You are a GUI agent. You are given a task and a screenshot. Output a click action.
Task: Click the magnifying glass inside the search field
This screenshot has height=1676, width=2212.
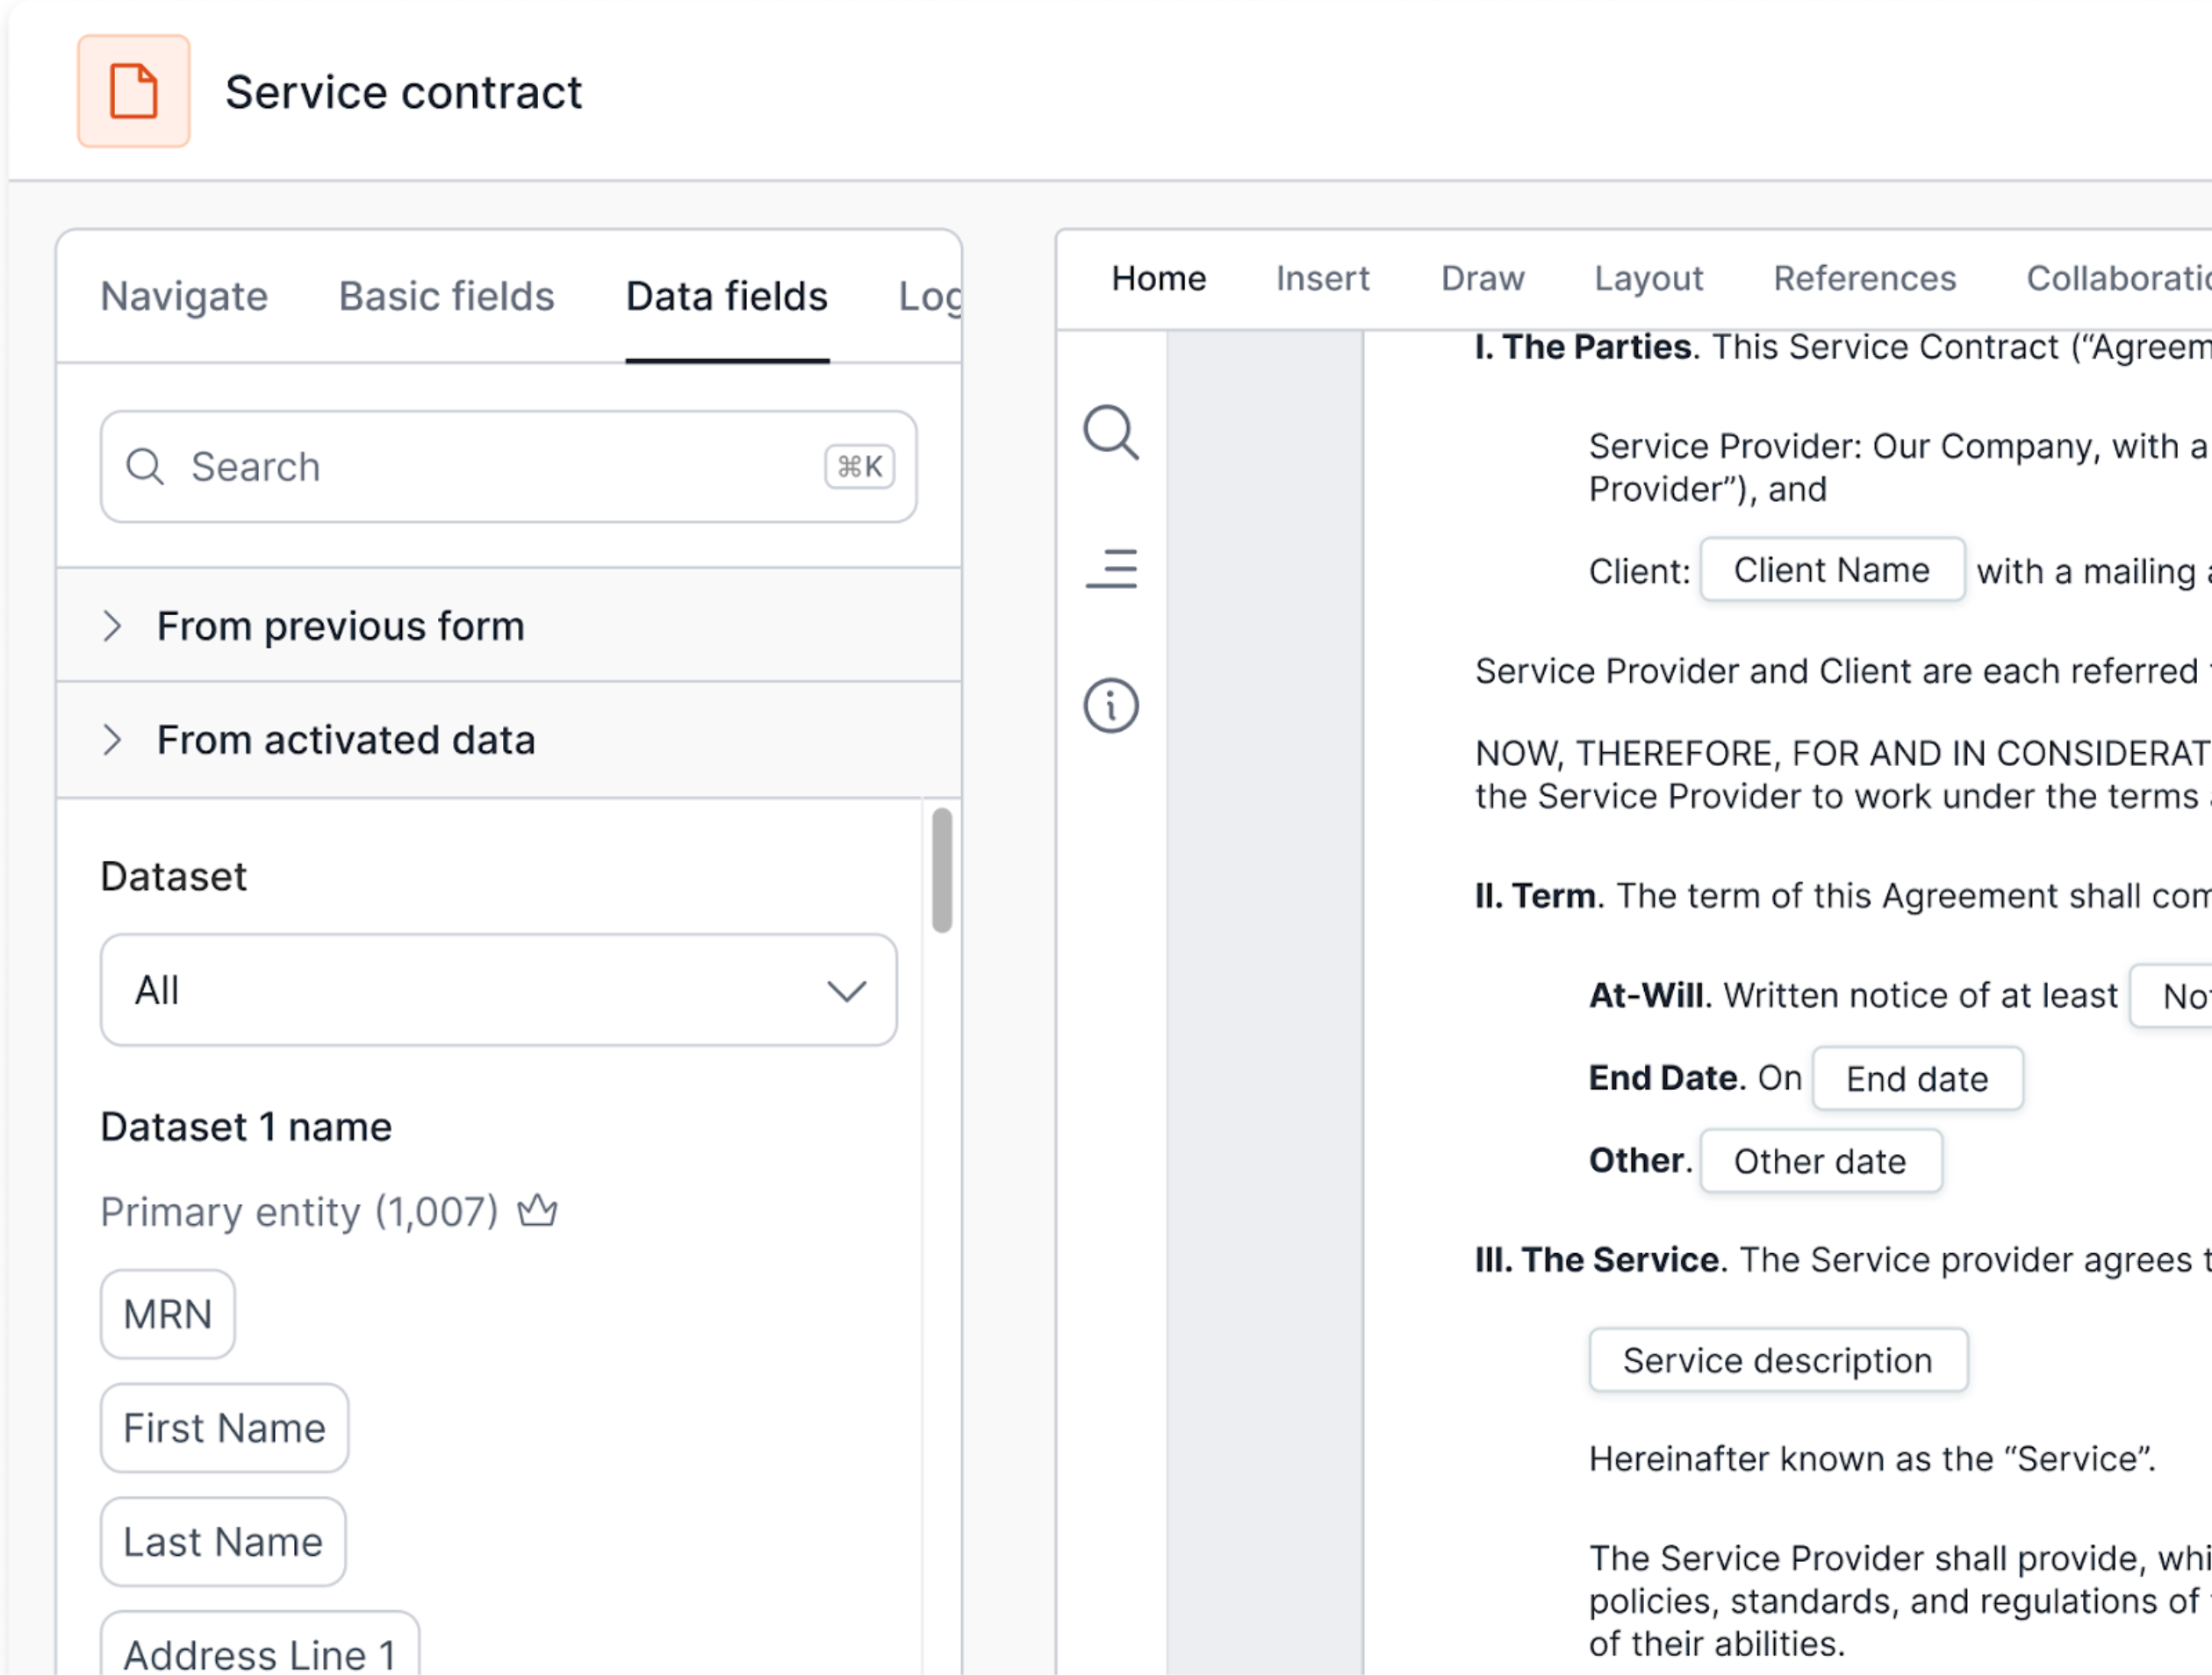[146, 467]
